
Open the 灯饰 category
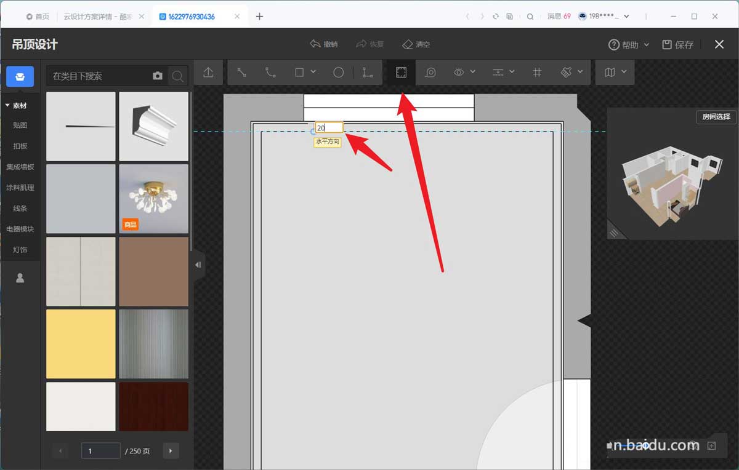[x=20, y=250]
